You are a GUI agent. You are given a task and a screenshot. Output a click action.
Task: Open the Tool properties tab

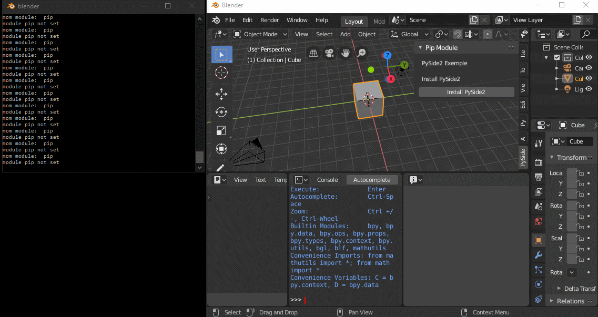click(539, 144)
